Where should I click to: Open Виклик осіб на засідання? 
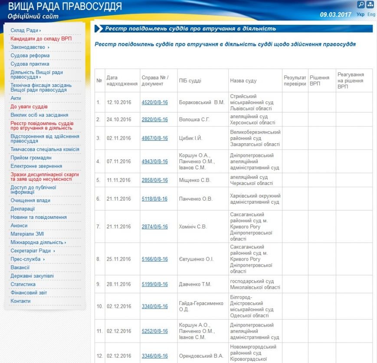tap(39, 115)
